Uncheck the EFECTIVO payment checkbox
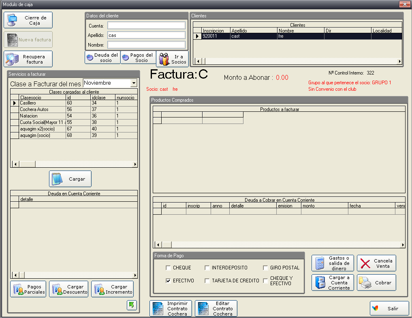 click(168, 281)
